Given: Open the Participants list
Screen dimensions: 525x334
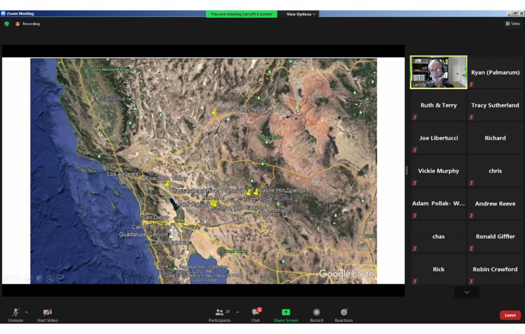Looking at the screenshot, I should [219, 312].
